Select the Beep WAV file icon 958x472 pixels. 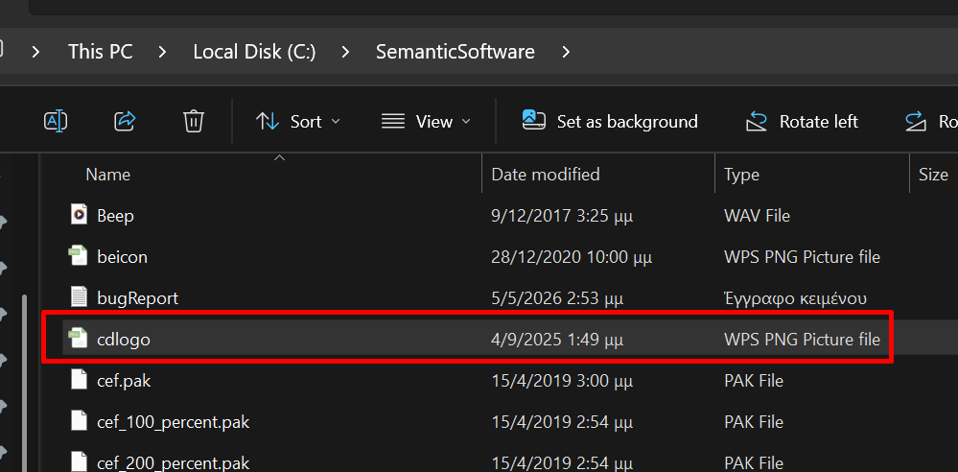[79, 215]
